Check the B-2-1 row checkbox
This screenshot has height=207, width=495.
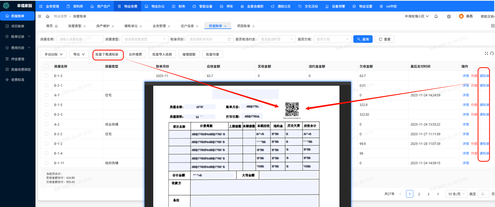point(46,85)
